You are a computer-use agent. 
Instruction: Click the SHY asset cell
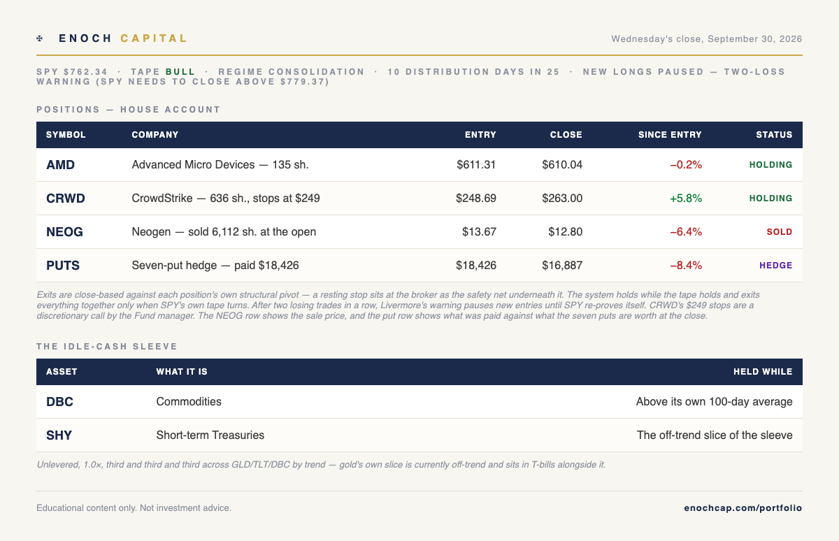click(59, 435)
